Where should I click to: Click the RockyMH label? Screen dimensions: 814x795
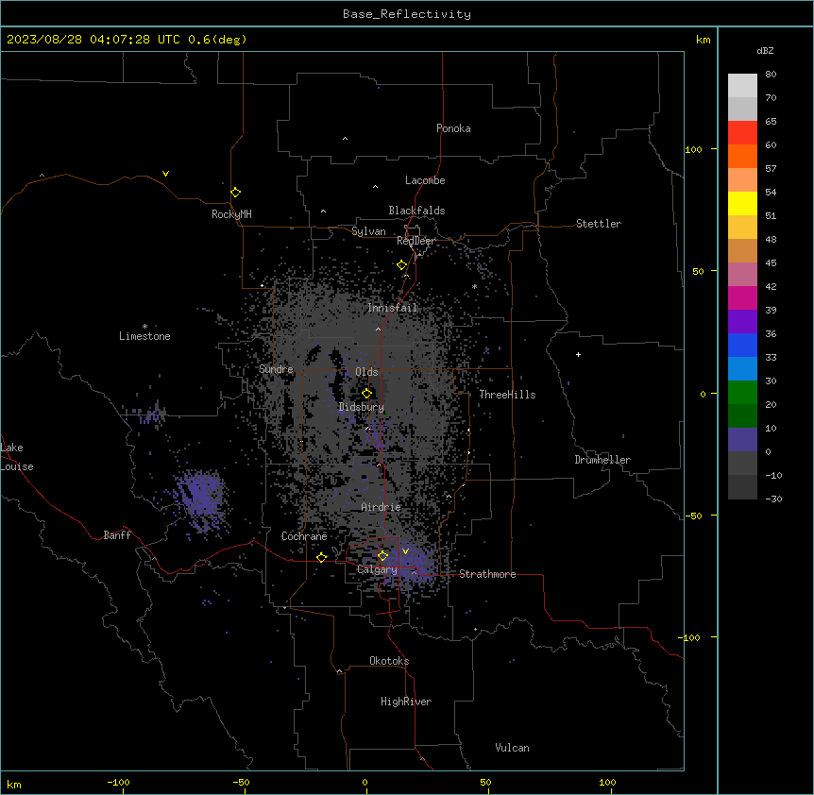tap(231, 214)
